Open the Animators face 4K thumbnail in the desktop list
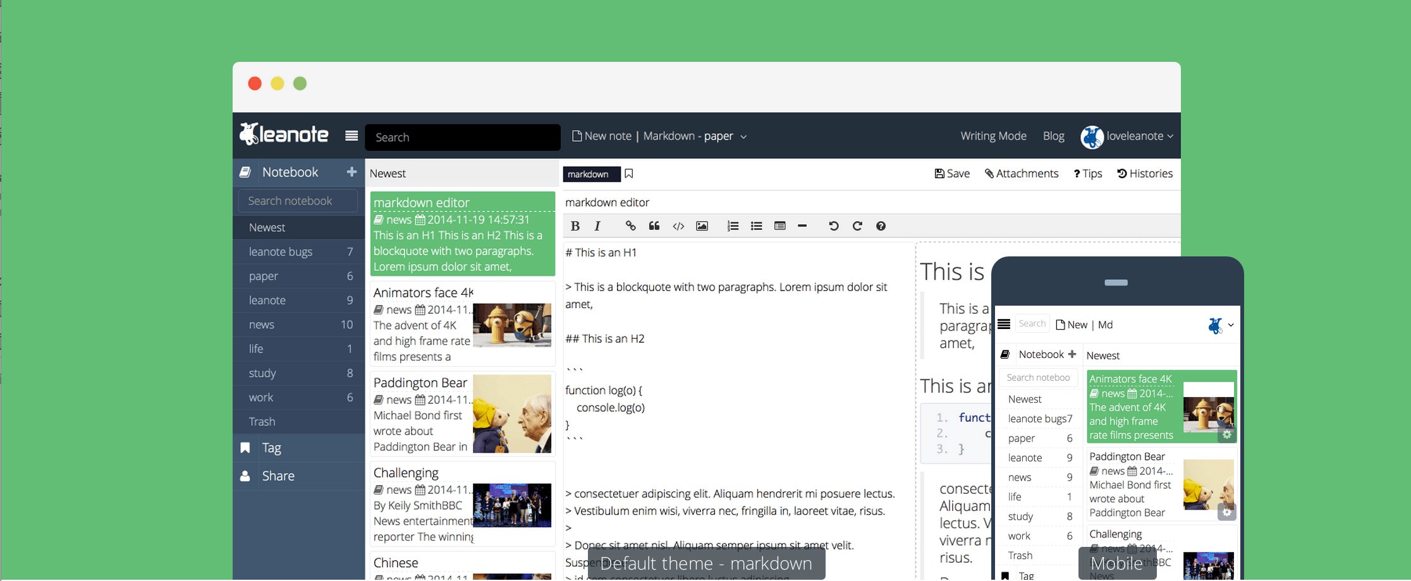1411x581 pixels. pyautogui.click(x=512, y=325)
